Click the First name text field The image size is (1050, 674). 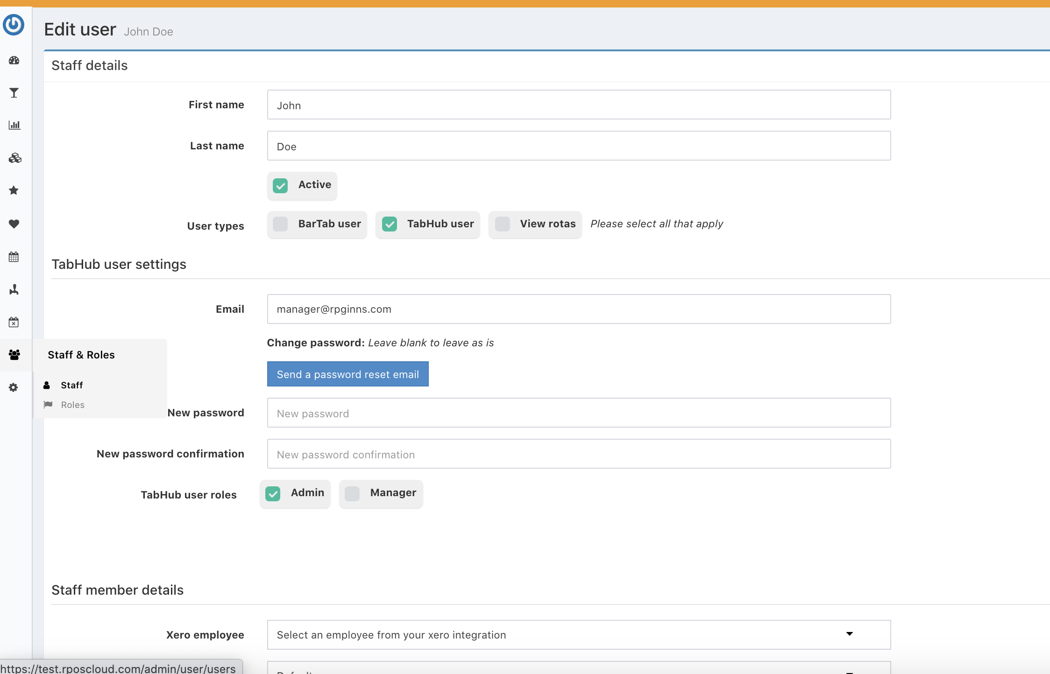coord(578,105)
